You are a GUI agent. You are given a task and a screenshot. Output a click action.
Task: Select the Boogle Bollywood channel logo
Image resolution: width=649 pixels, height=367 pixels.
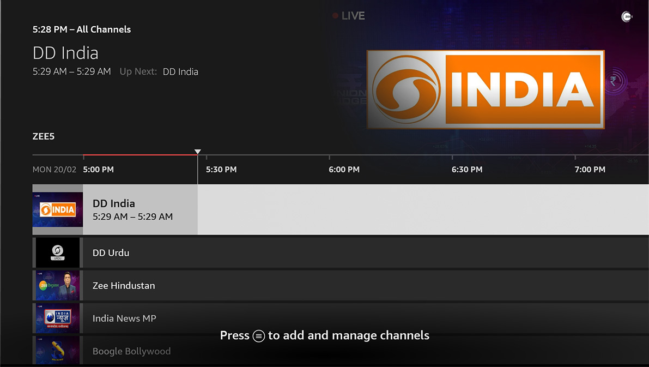(57, 351)
